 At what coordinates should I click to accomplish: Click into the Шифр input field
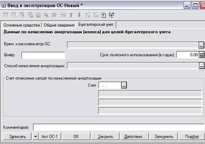click(43, 55)
